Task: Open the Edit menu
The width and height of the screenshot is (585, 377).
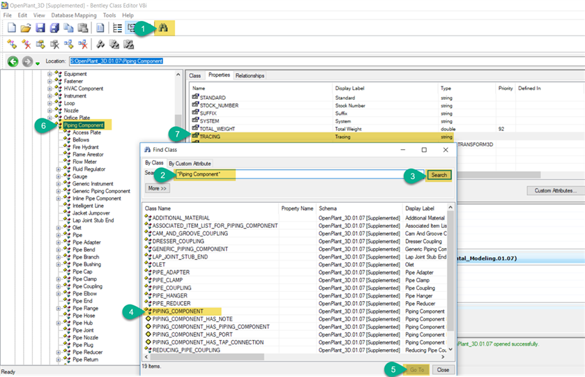Action: pyautogui.click(x=22, y=15)
